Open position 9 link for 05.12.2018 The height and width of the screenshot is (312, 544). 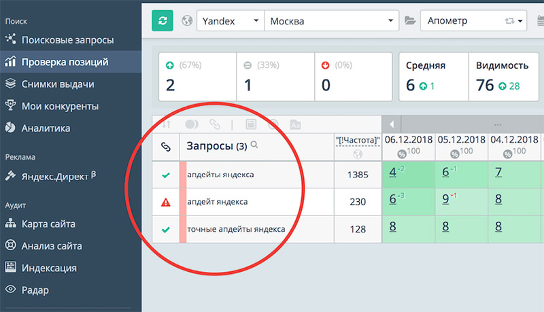pos(445,199)
